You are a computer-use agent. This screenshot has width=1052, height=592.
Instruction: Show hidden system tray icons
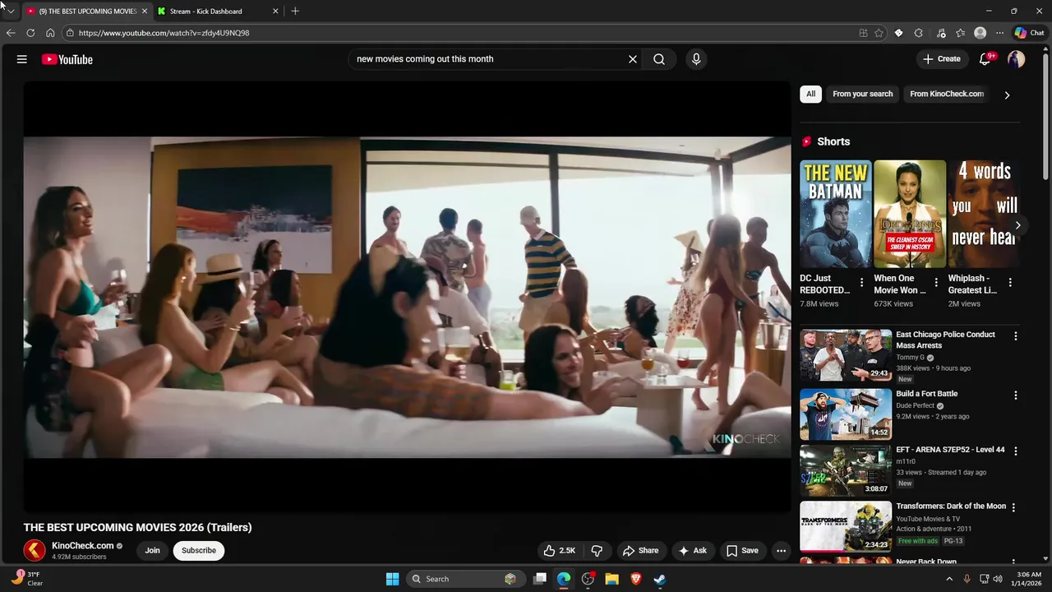(949, 579)
